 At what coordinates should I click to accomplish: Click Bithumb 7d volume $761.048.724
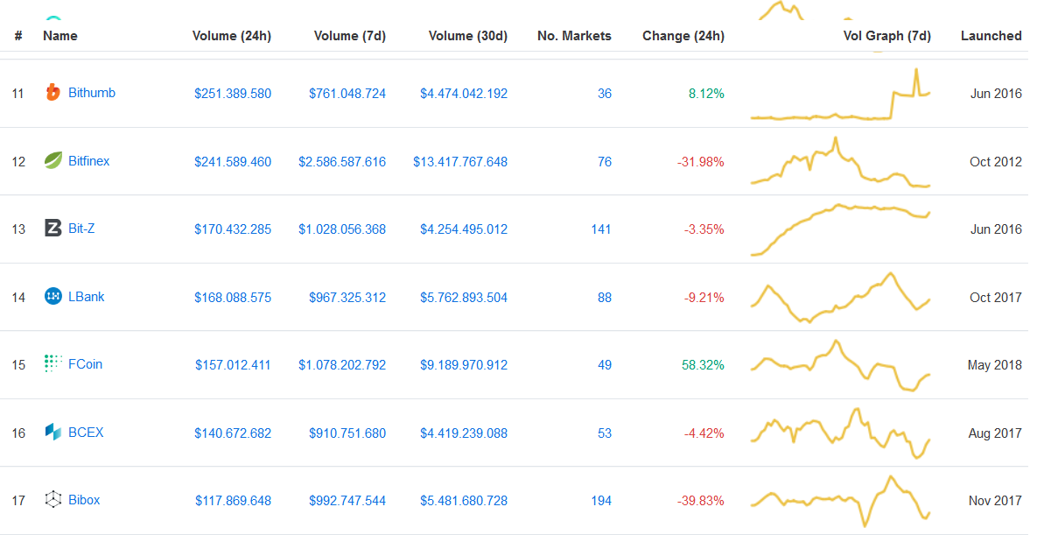[x=347, y=94]
